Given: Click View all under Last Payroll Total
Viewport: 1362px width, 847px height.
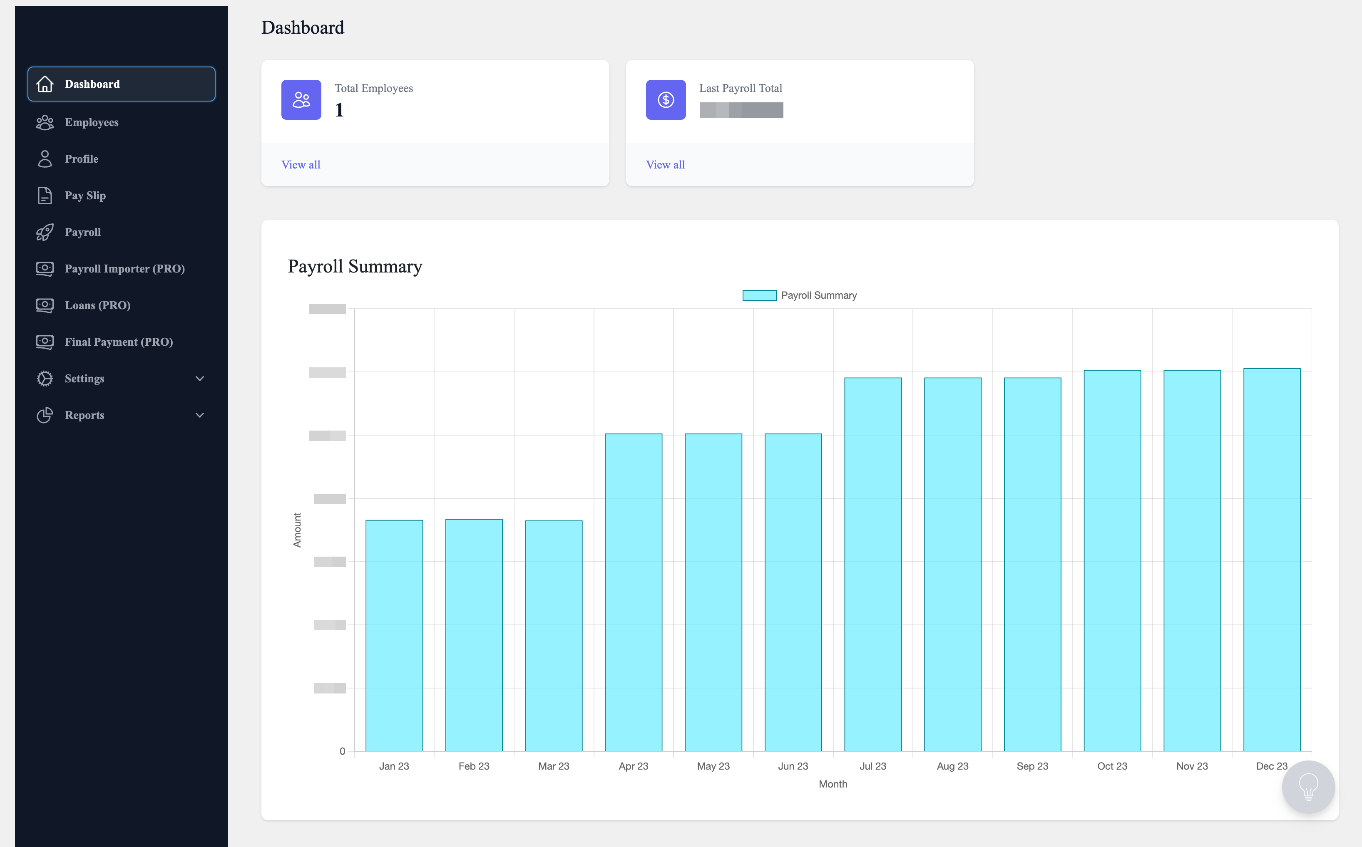Looking at the screenshot, I should click(x=665, y=165).
